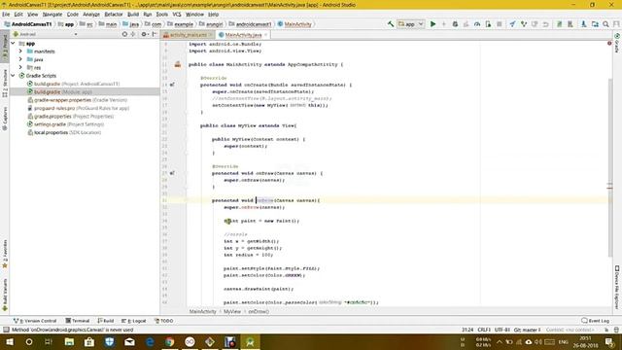Click the Attach debugger to process icon
Viewport: 622px width, 350px height.
488,24
